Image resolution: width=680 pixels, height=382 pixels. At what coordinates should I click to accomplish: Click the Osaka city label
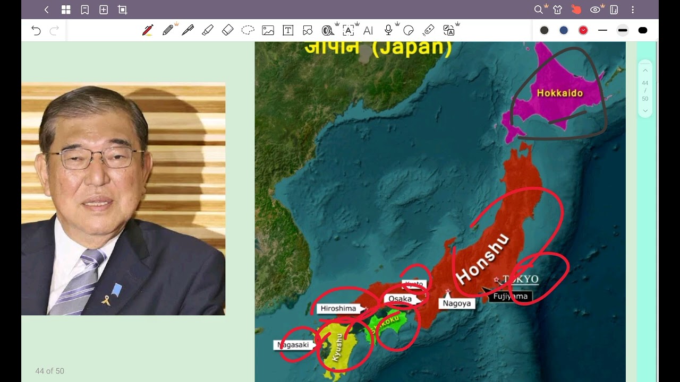tap(400, 299)
